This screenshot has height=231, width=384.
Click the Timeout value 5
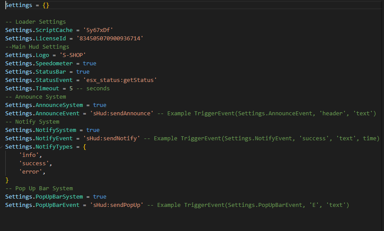coord(71,89)
